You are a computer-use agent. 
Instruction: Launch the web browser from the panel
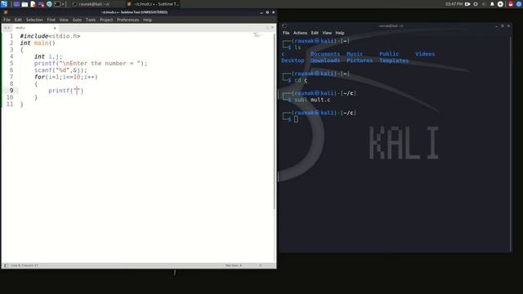click(x=49, y=4)
